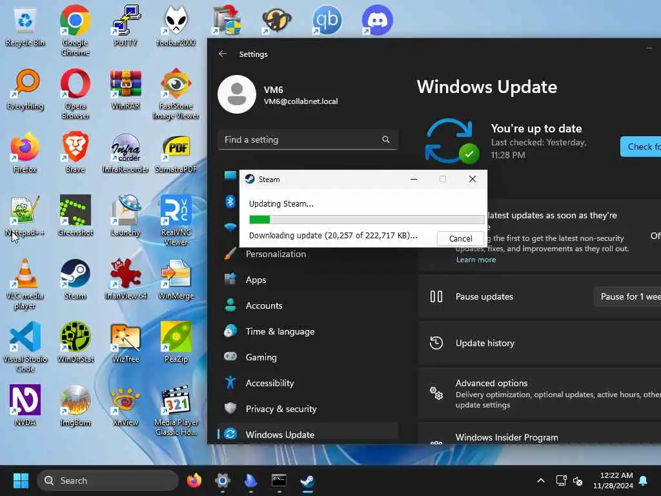This screenshot has height=496, width=661.
Task: Open Advanced options for updates
Action: pyautogui.click(x=540, y=393)
